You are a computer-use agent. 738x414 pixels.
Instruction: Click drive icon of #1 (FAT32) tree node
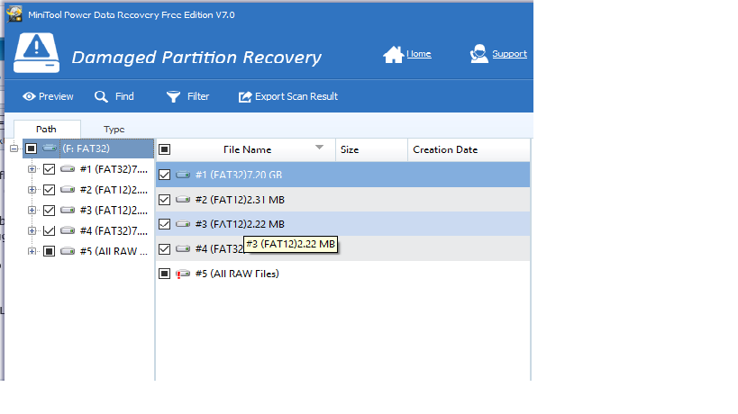coord(68,168)
